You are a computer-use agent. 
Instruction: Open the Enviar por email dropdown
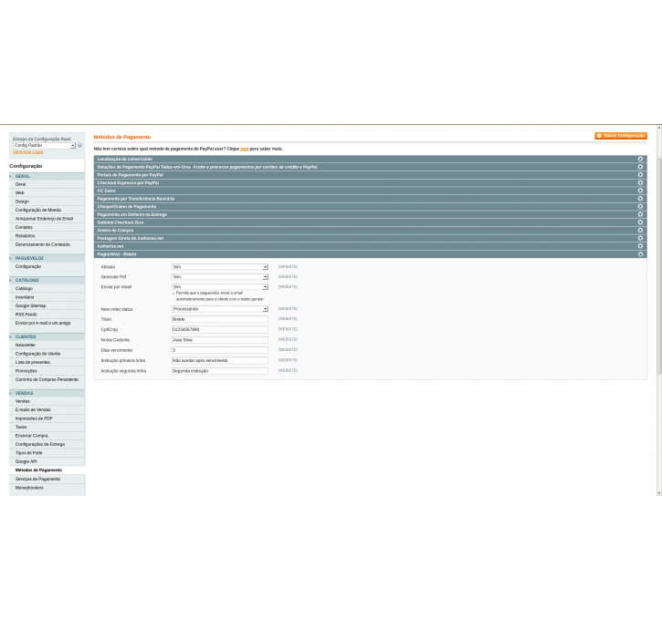pyautogui.click(x=219, y=286)
